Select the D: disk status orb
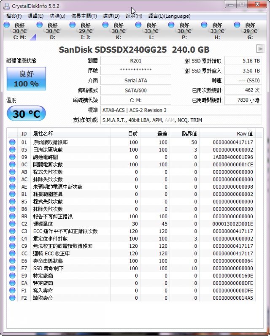This screenshot has width=270, height=336. pyautogui.click(x=40, y=25)
